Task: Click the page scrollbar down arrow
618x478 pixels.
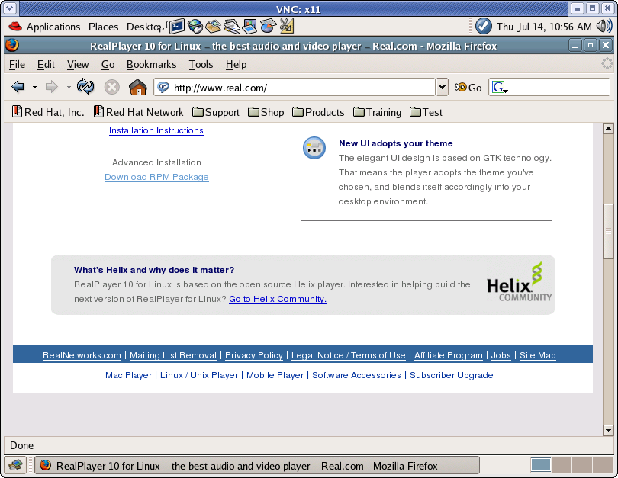Action: point(608,431)
